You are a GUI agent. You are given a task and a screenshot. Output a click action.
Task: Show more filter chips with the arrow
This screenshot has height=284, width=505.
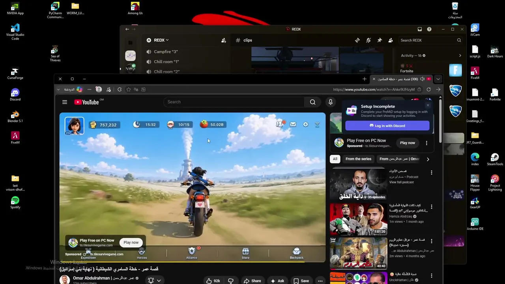click(x=428, y=159)
